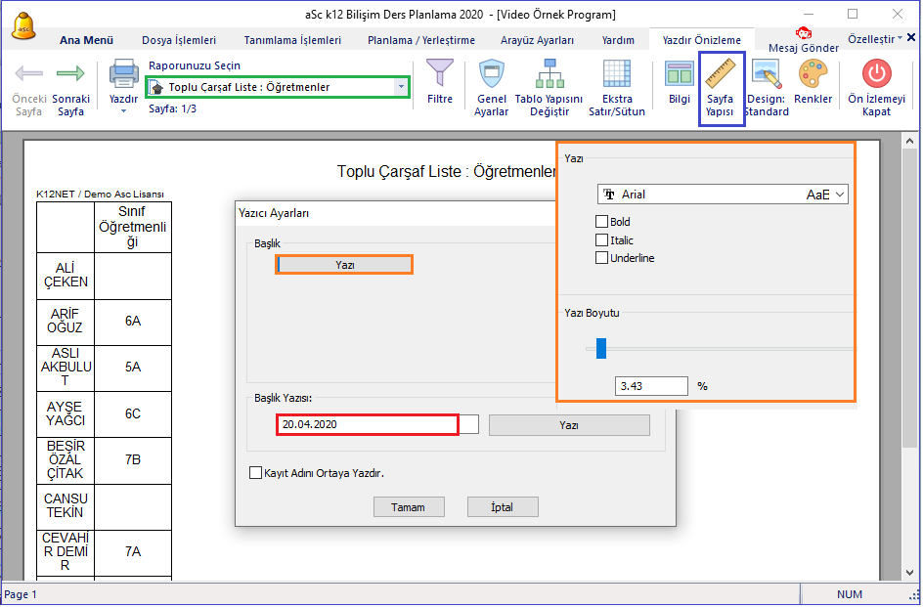Click the 6C class cell
The image size is (923, 607).
point(133,413)
